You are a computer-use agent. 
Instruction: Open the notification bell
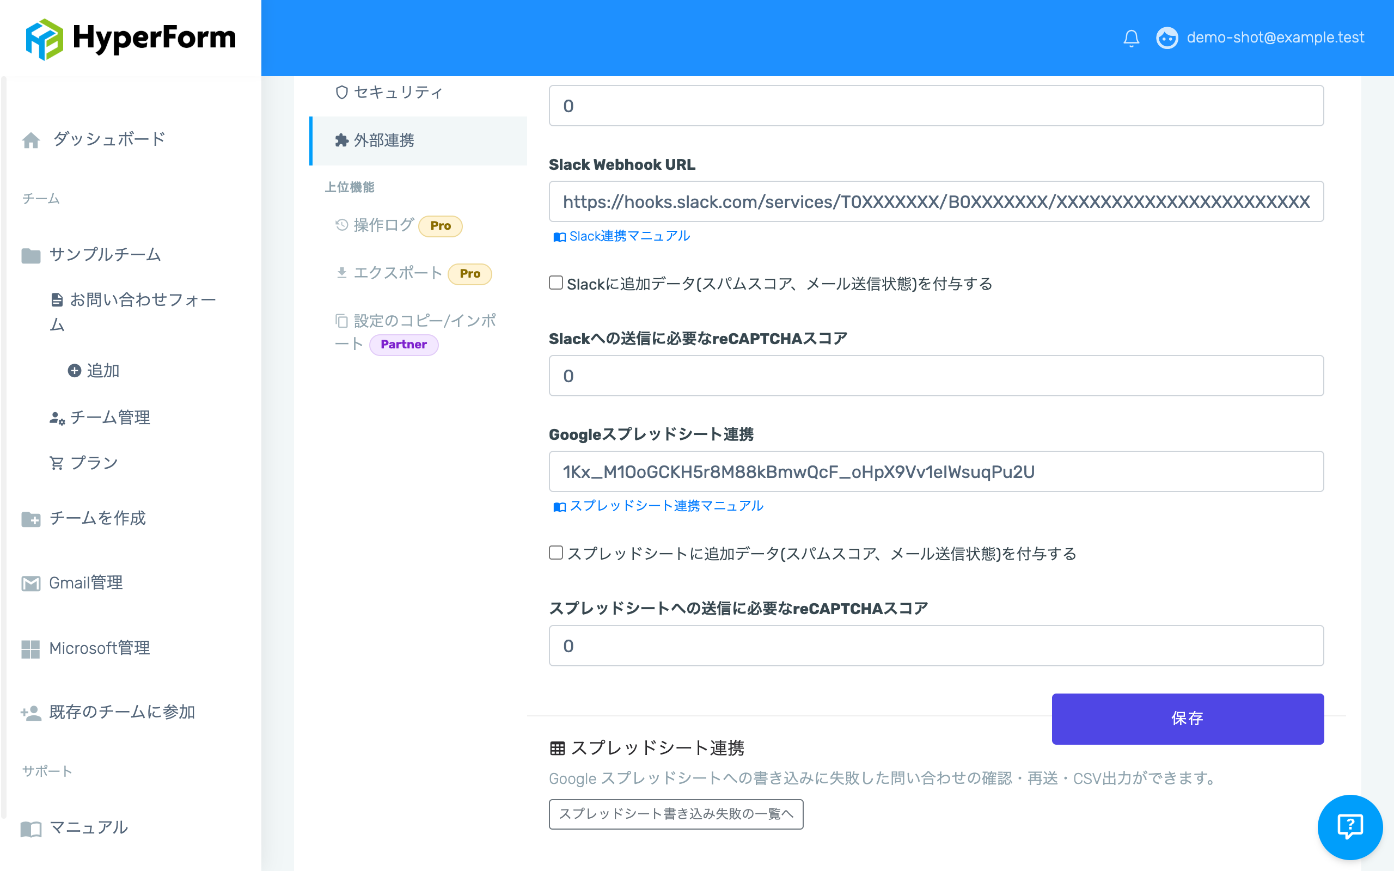point(1131,38)
